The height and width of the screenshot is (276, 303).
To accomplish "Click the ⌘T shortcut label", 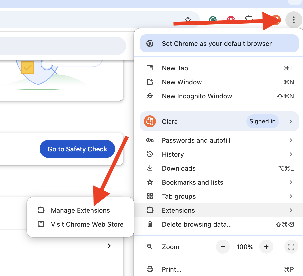I will [x=289, y=68].
